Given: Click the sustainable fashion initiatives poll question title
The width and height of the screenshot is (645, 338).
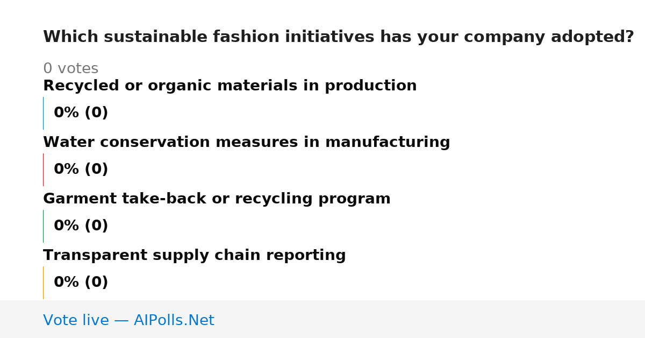Looking at the screenshot, I should click(338, 37).
